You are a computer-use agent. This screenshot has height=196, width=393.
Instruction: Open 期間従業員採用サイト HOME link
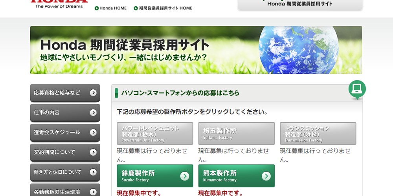click(x=166, y=8)
